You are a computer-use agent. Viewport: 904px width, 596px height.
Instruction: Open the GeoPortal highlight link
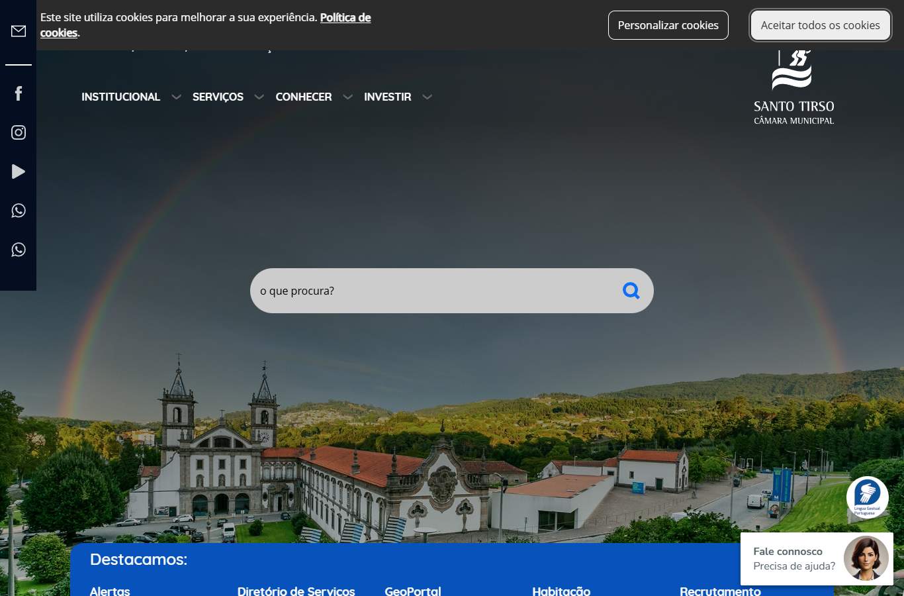click(x=413, y=591)
